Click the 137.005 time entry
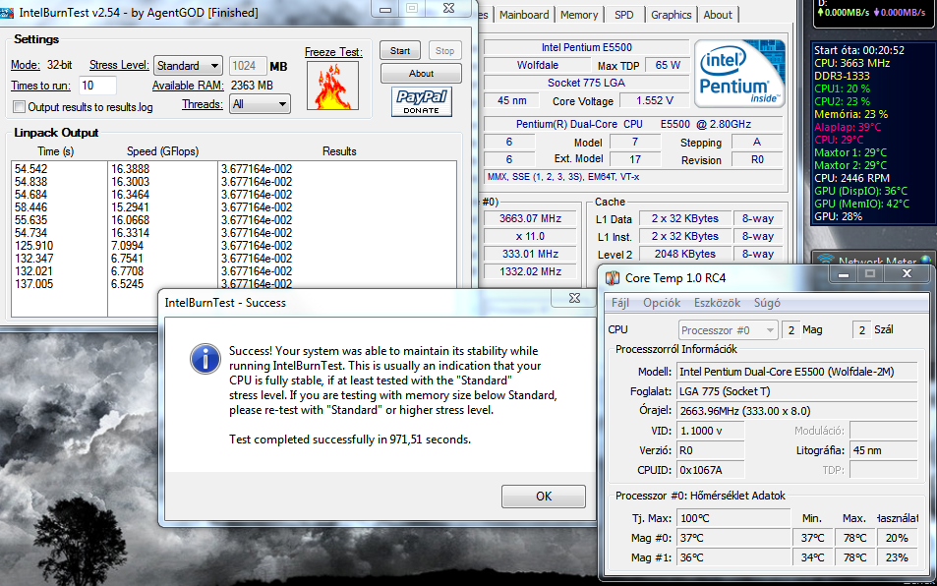Screen dimensions: 937x586 click(34, 284)
